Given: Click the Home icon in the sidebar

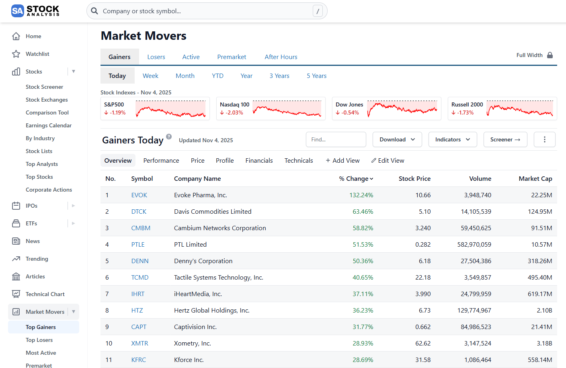Looking at the screenshot, I should tap(16, 36).
